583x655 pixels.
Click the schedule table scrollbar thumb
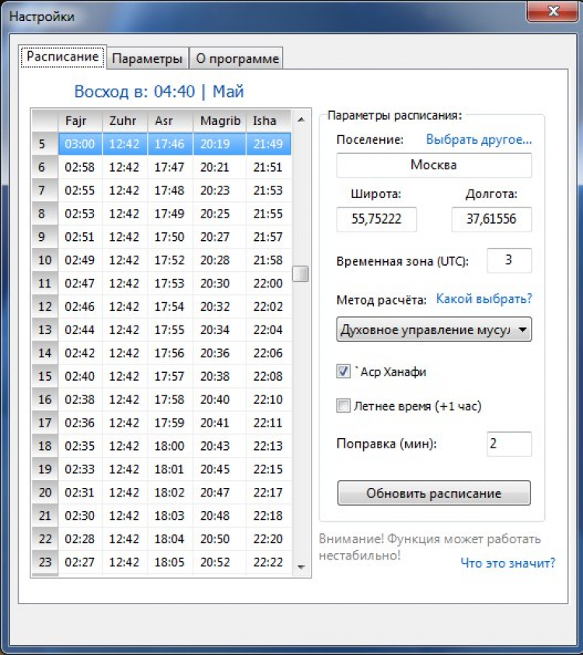(301, 273)
